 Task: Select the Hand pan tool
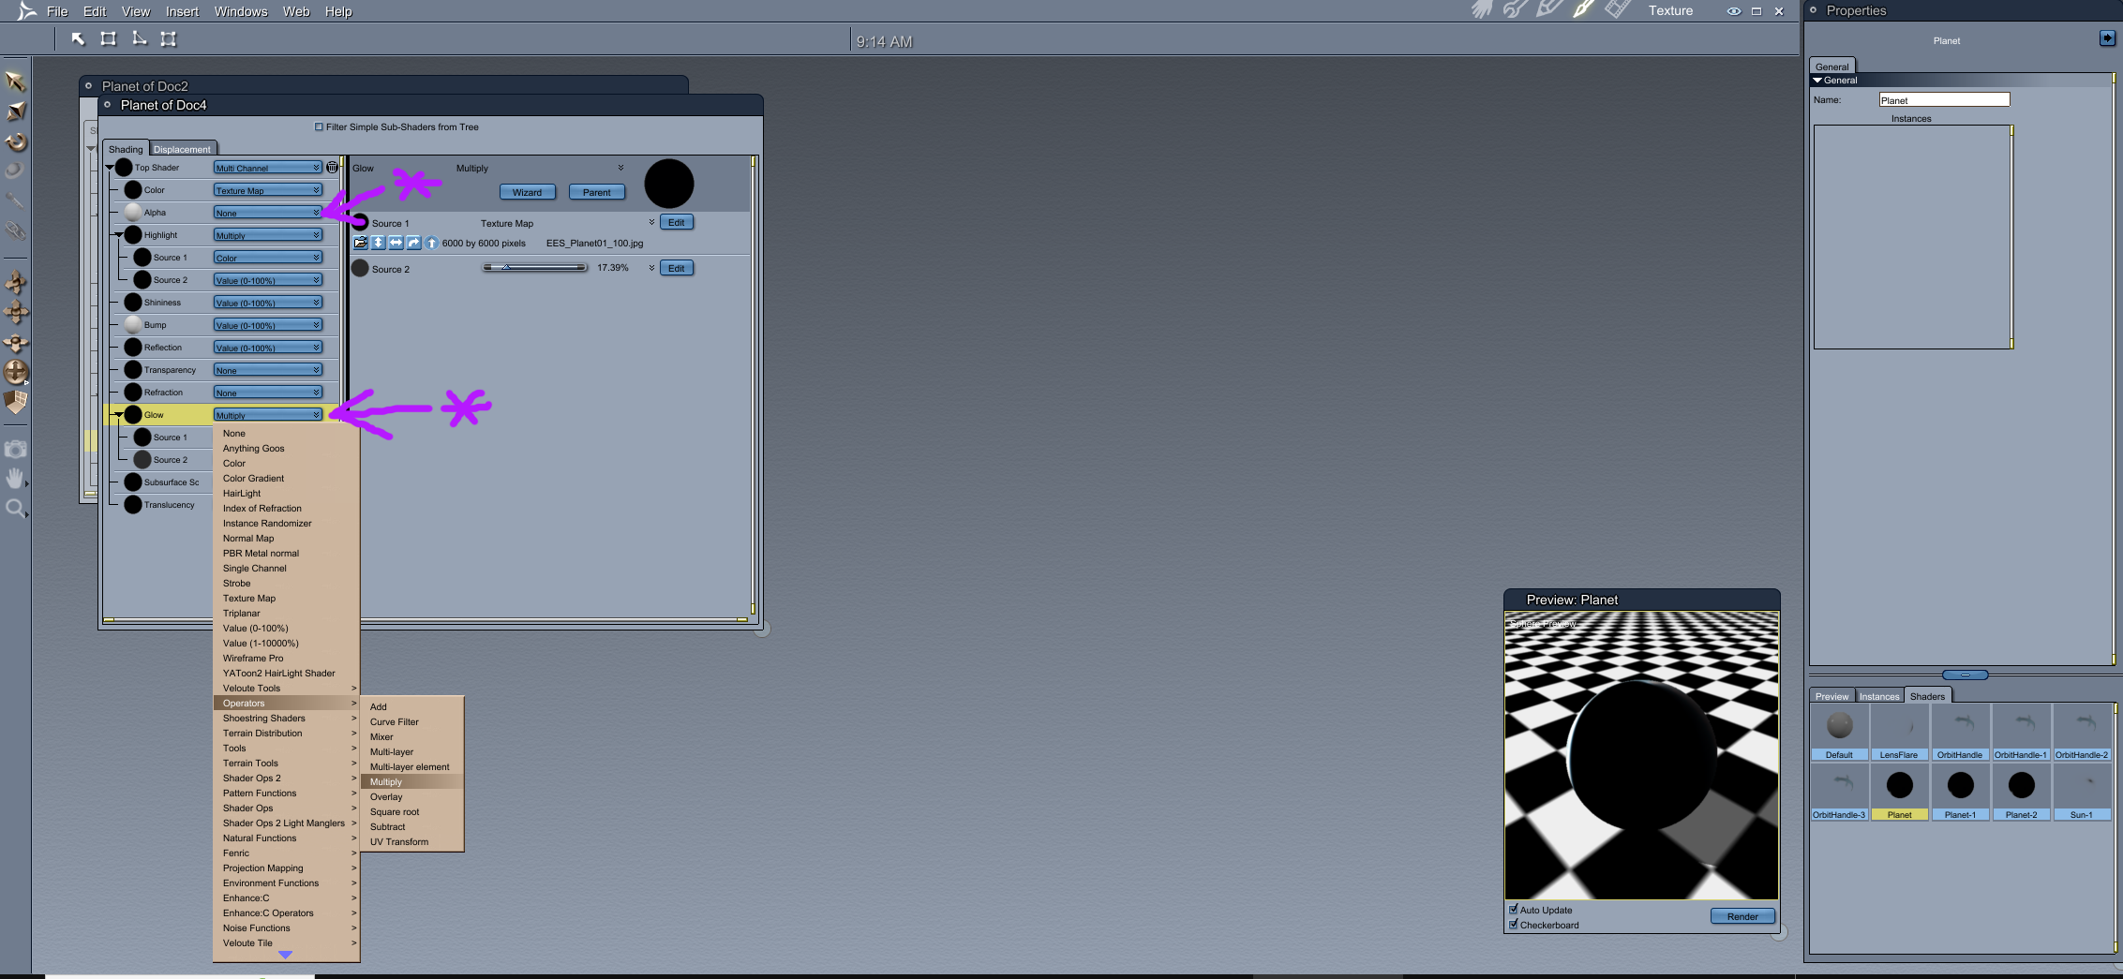click(x=15, y=479)
